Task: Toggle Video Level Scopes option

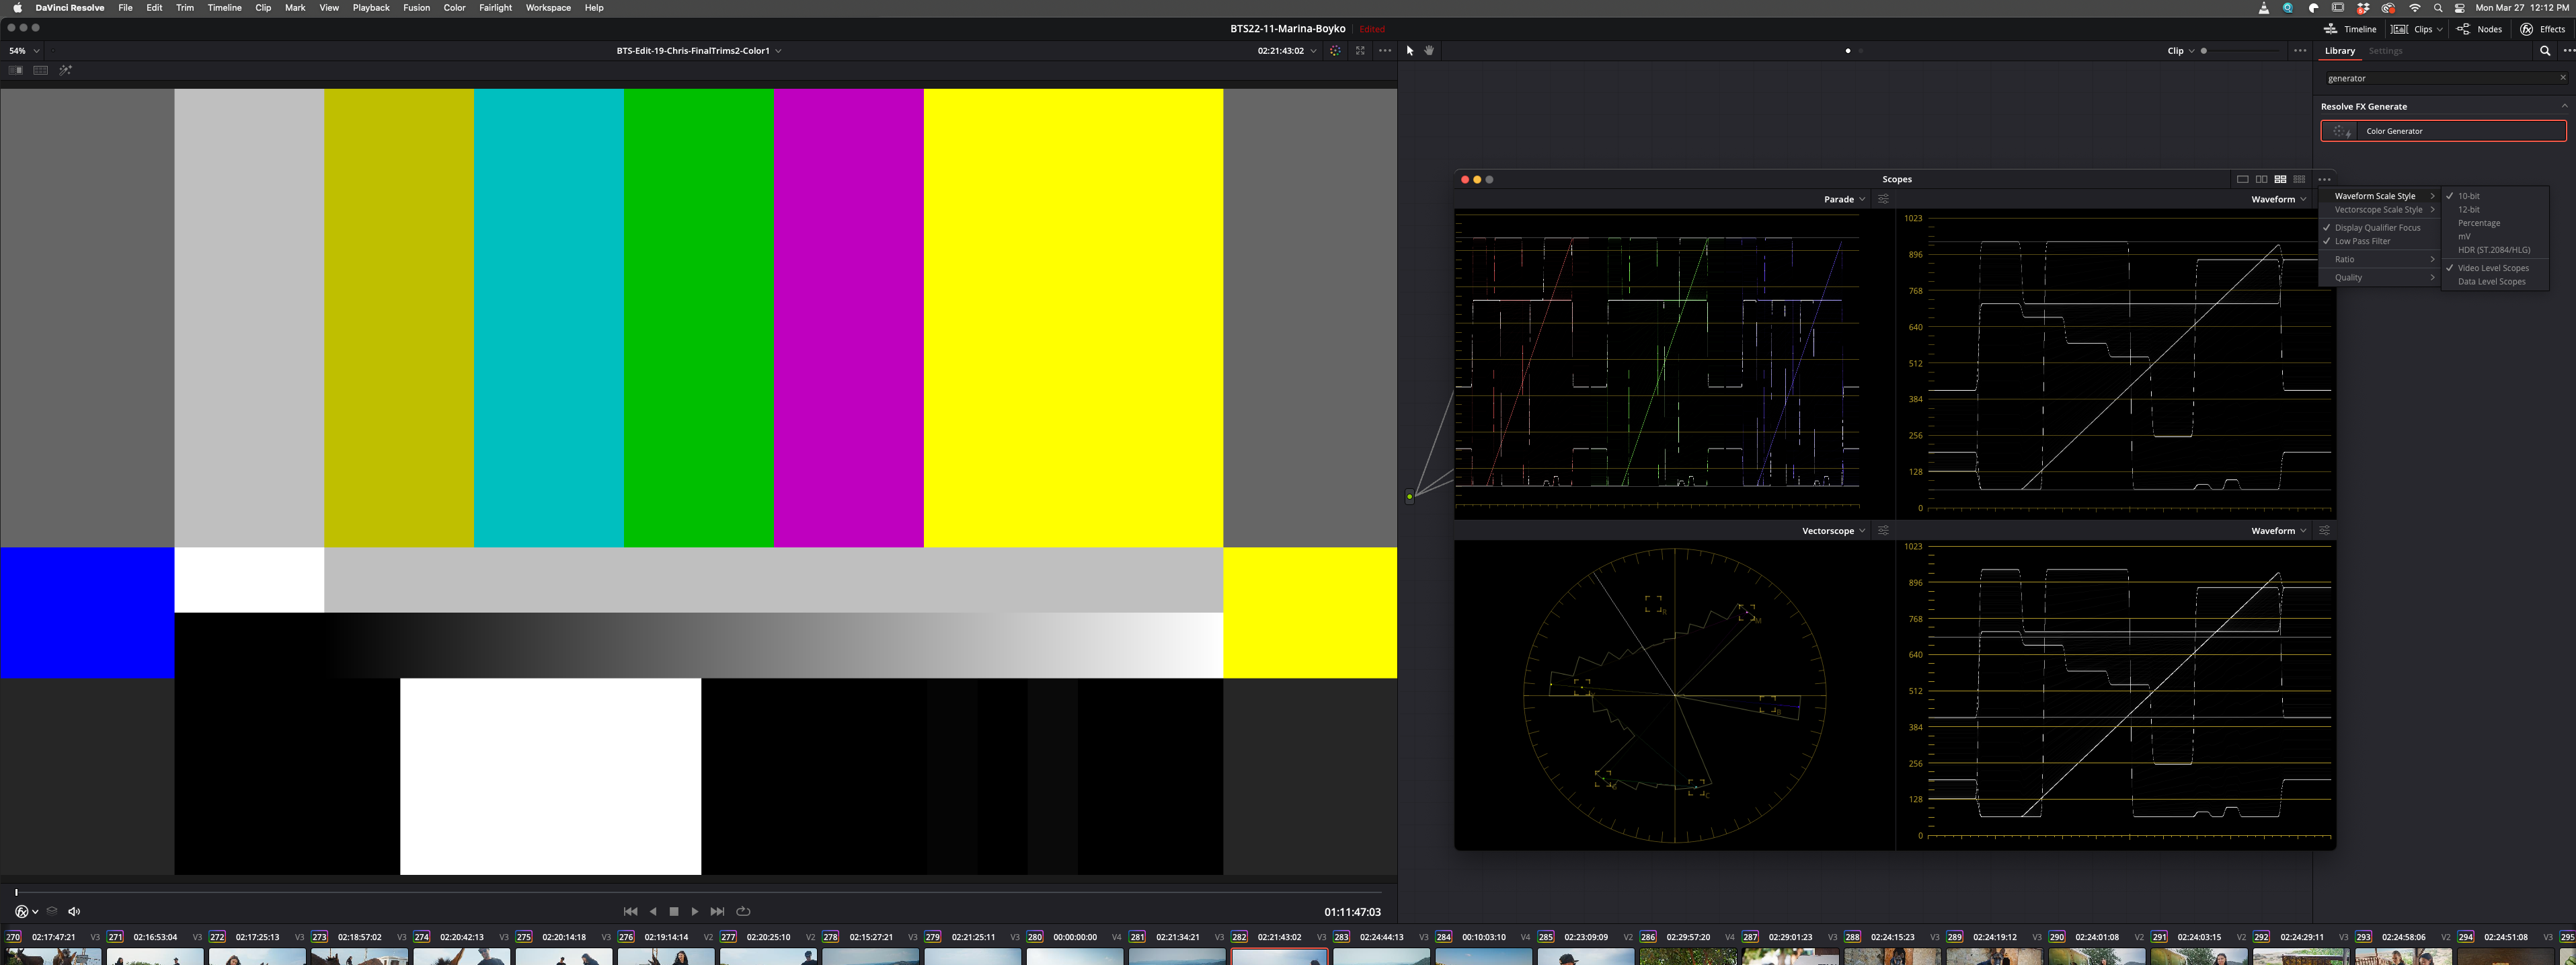Action: (2491, 268)
